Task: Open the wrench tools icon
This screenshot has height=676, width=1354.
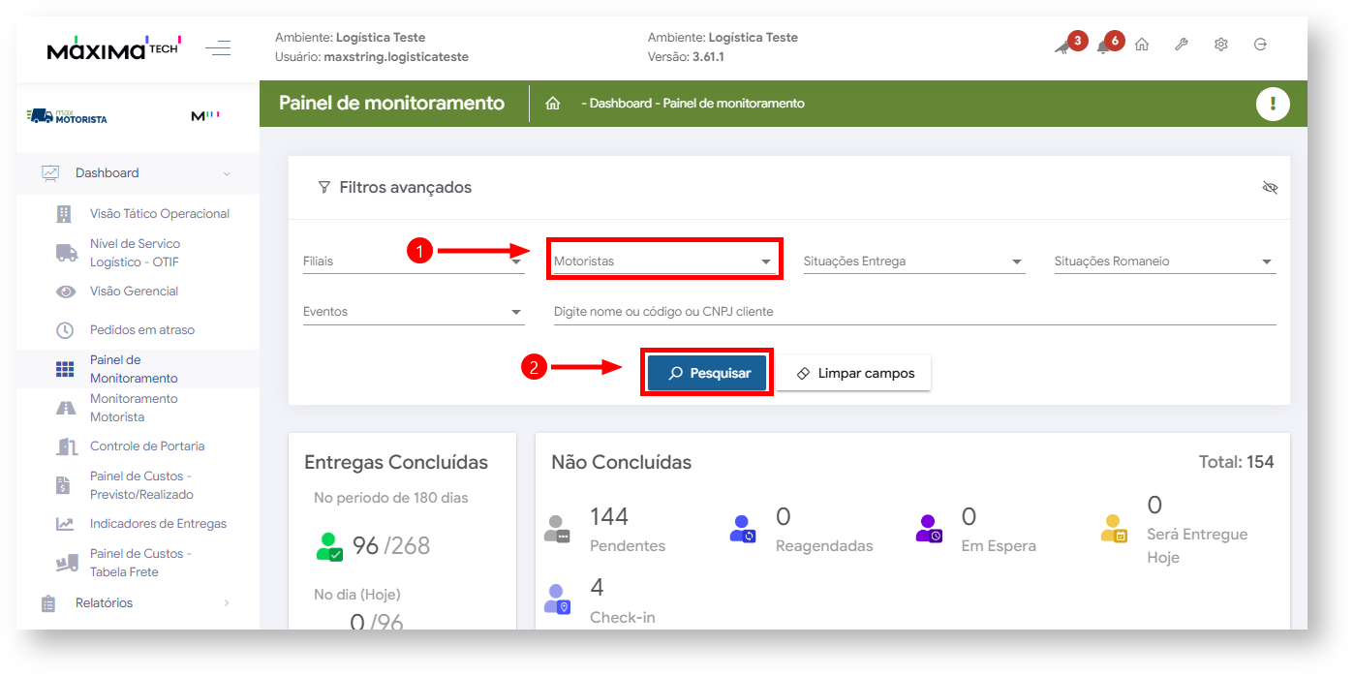Action: coord(1182,45)
